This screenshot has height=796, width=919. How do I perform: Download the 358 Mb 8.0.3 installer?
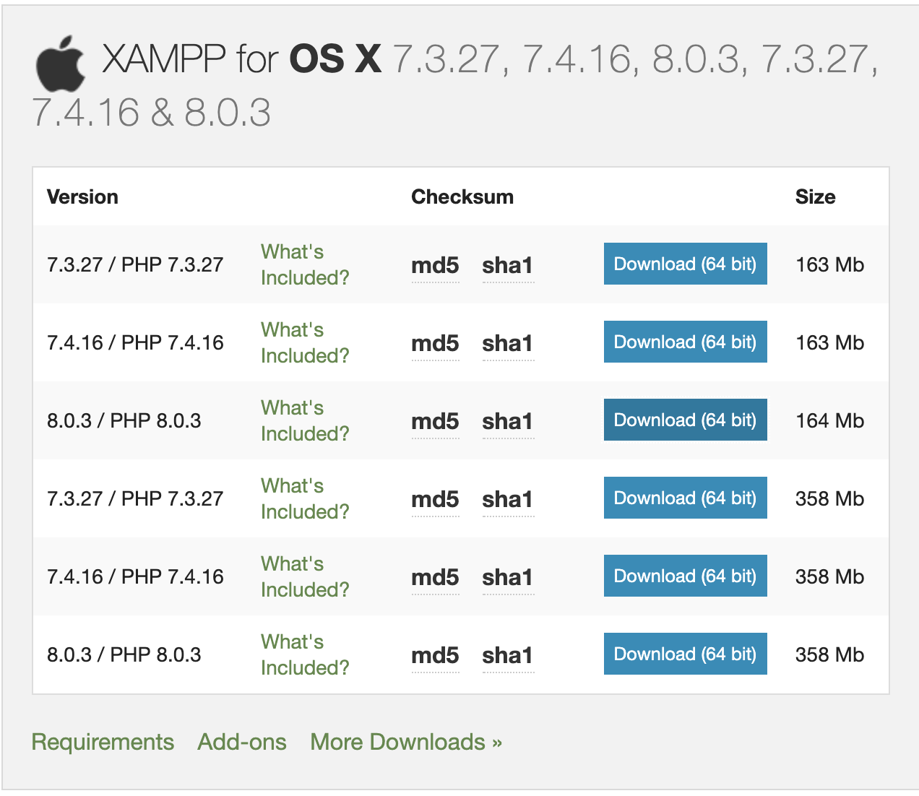click(685, 654)
